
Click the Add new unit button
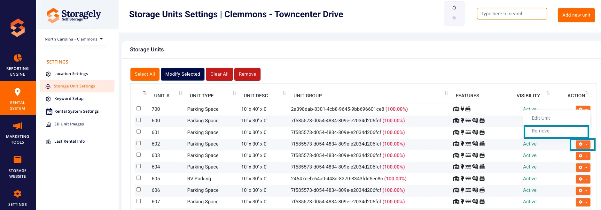[576, 15]
